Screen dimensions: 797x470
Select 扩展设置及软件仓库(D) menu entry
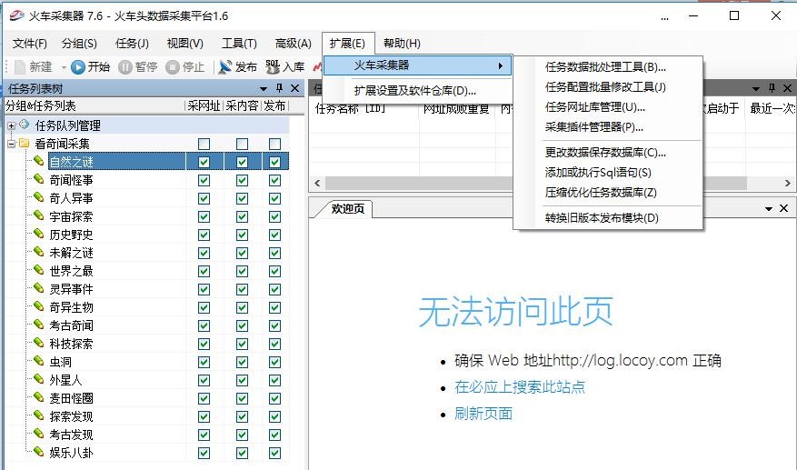coord(417,91)
